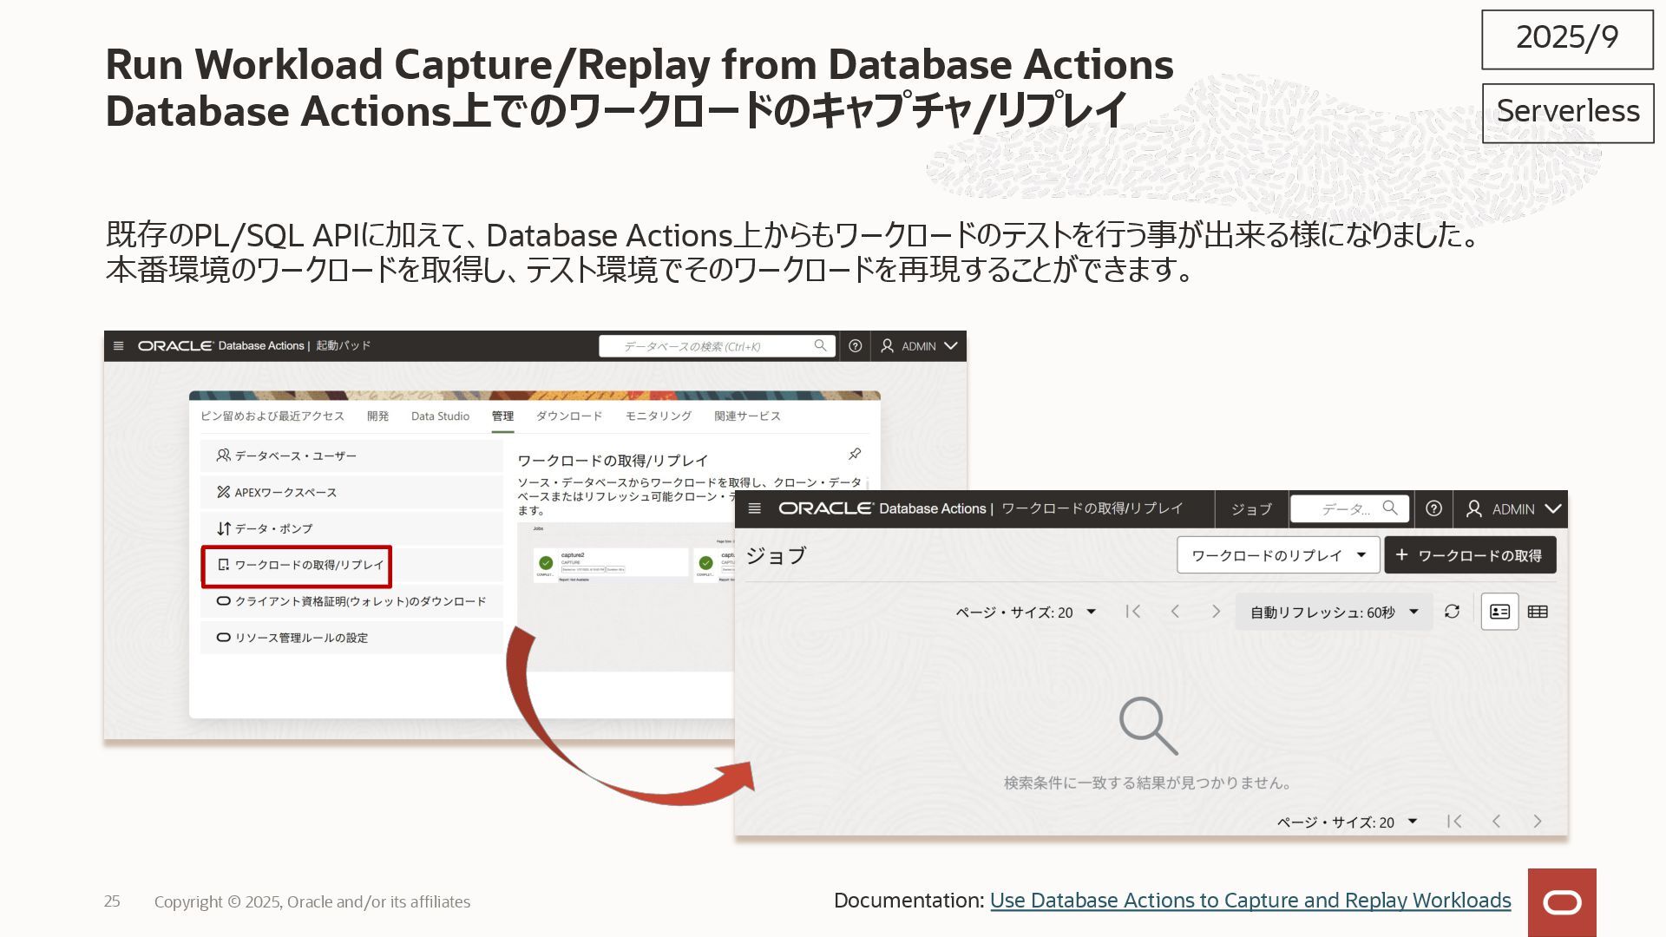
Task: Select the 管理 tab
Action: (x=502, y=416)
